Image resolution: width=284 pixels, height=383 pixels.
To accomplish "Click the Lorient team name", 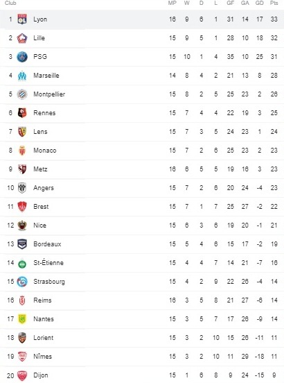I will [43, 338].
